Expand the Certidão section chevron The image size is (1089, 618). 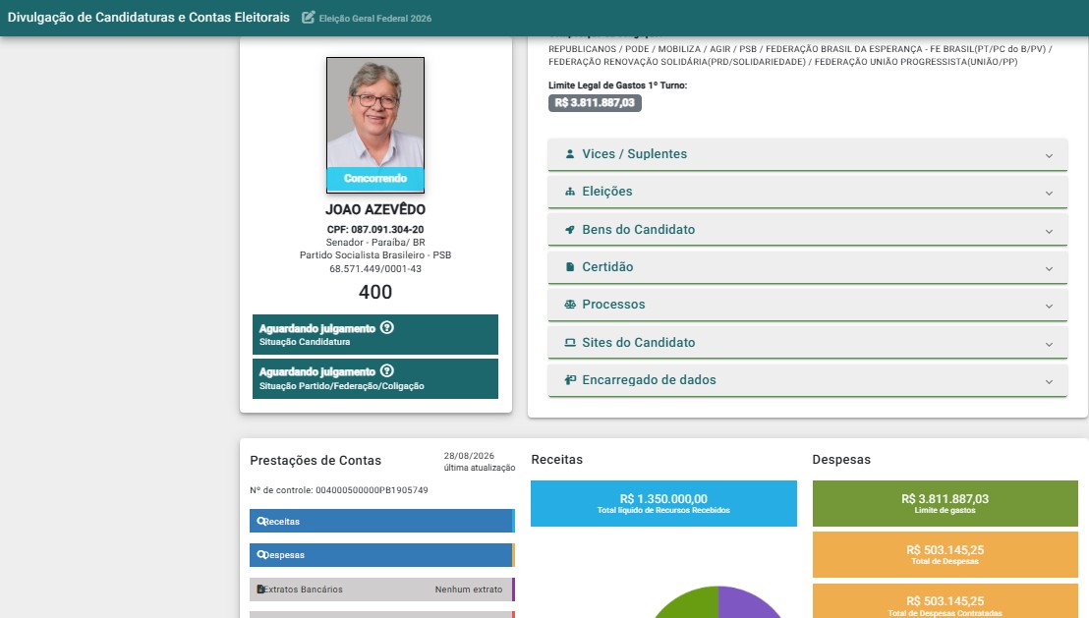pyautogui.click(x=1049, y=268)
